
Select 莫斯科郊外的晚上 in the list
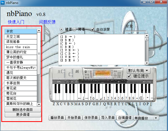click(x=21, y=104)
